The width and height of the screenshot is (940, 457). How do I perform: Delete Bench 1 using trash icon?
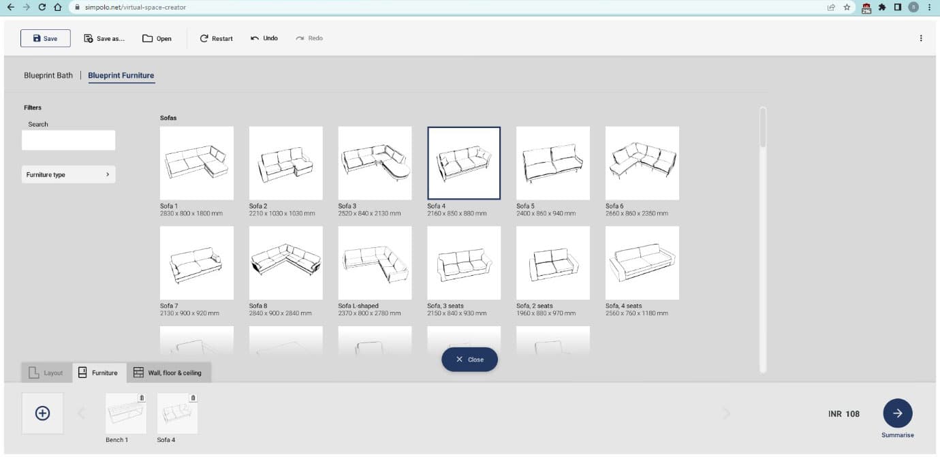tap(142, 398)
